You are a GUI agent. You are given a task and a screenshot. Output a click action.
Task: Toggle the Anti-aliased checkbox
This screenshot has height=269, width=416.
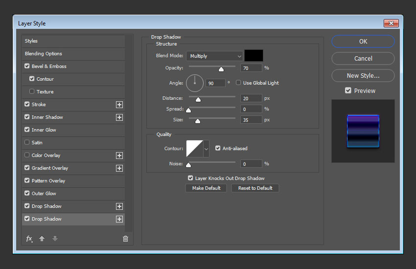coord(218,148)
